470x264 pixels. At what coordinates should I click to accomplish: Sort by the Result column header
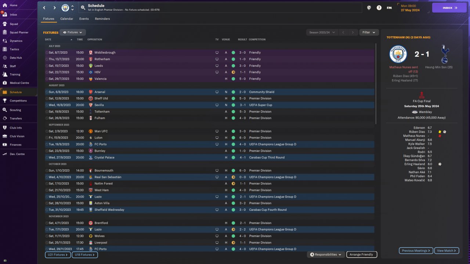(x=242, y=40)
